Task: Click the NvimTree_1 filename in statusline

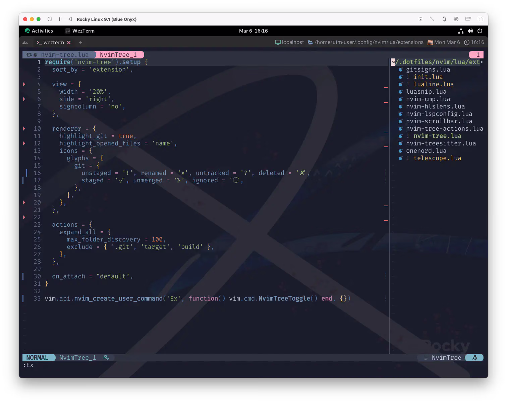Action: click(77, 358)
